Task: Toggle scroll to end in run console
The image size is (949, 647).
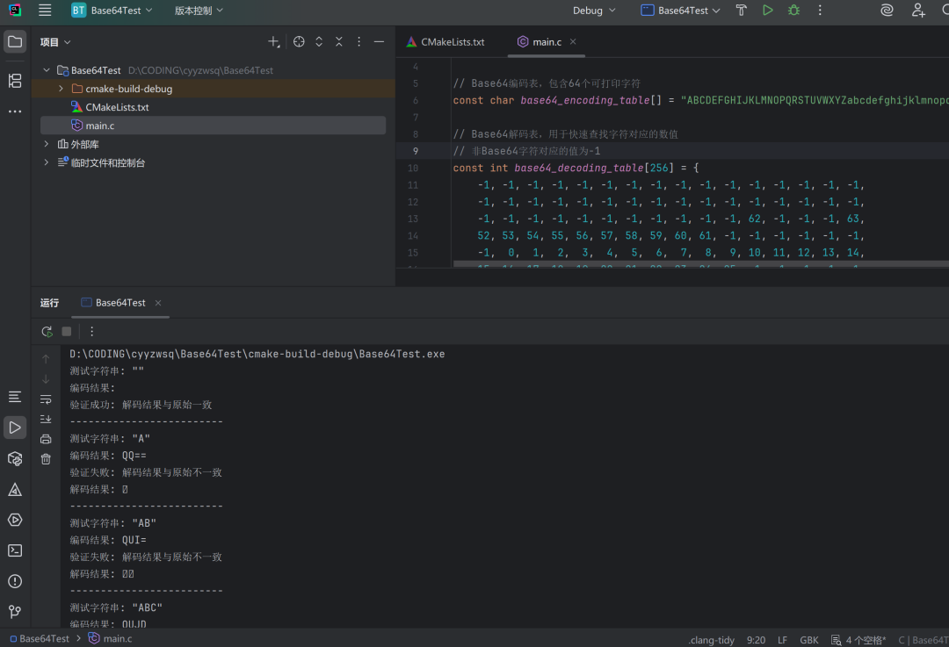Action: pos(46,419)
